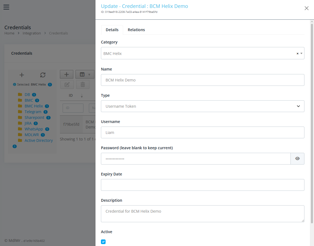Select the WhatsApp folder
Image resolution: width=314 pixels, height=246 pixels.
[x=34, y=129]
